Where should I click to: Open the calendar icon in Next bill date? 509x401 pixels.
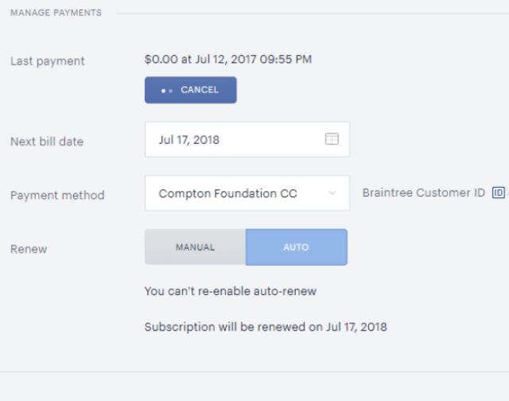332,139
